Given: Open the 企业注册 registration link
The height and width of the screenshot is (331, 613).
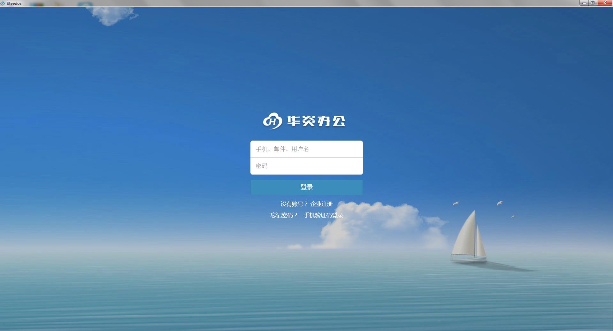Looking at the screenshot, I should [x=322, y=204].
